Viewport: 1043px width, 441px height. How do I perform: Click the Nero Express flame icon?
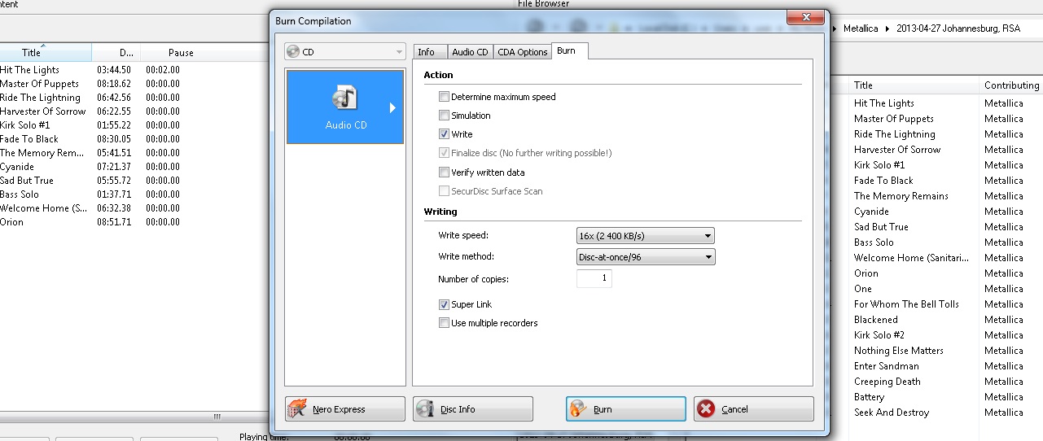(x=299, y=408)
